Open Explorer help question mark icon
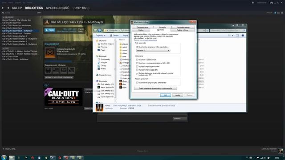 pos(243,36)
